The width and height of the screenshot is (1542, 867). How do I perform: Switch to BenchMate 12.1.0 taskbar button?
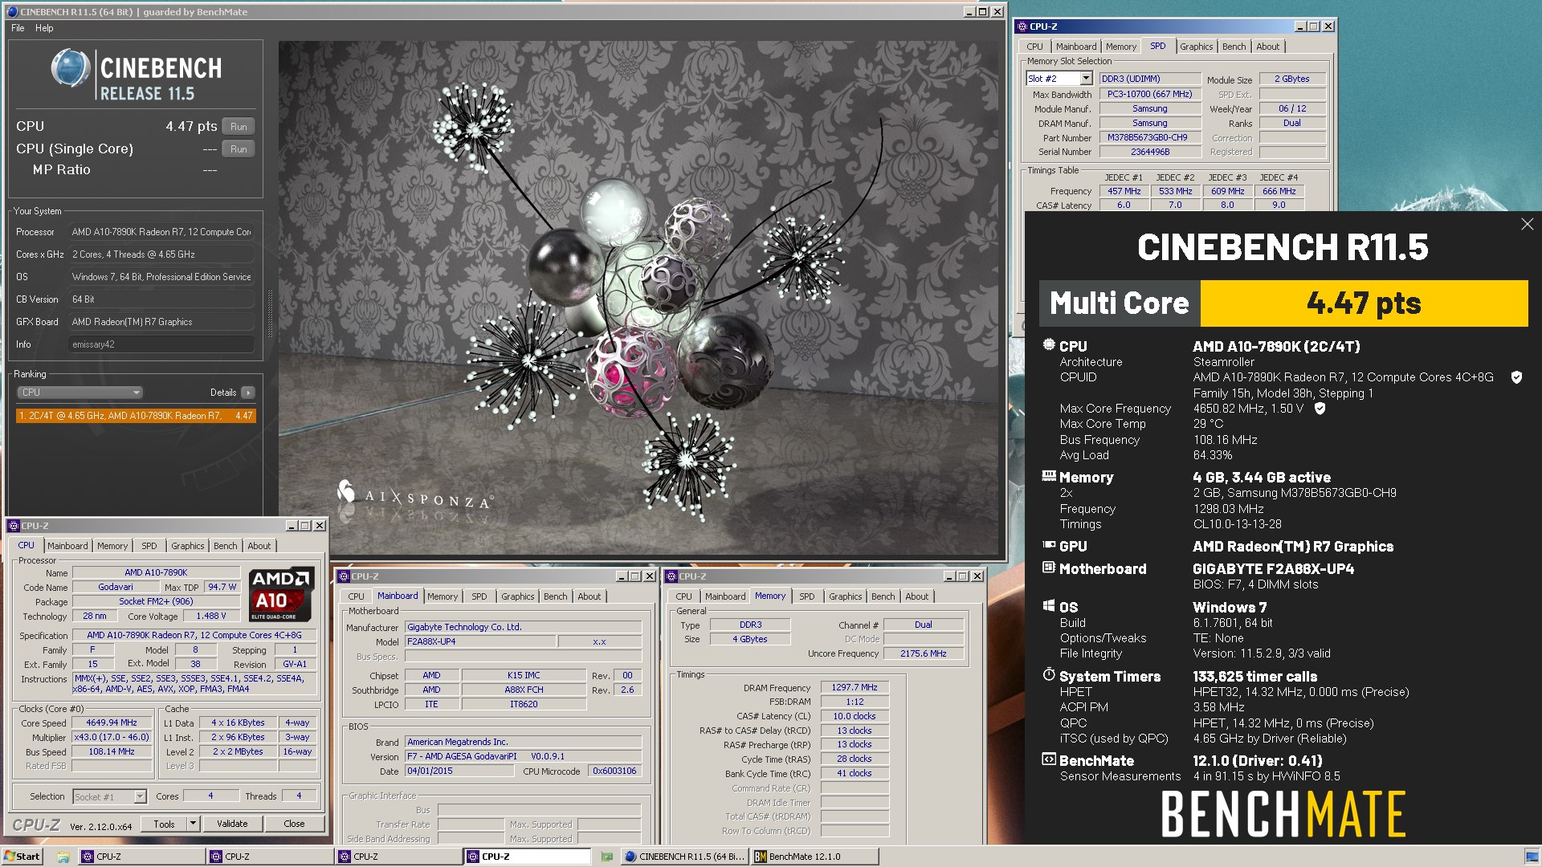point(815,857)
